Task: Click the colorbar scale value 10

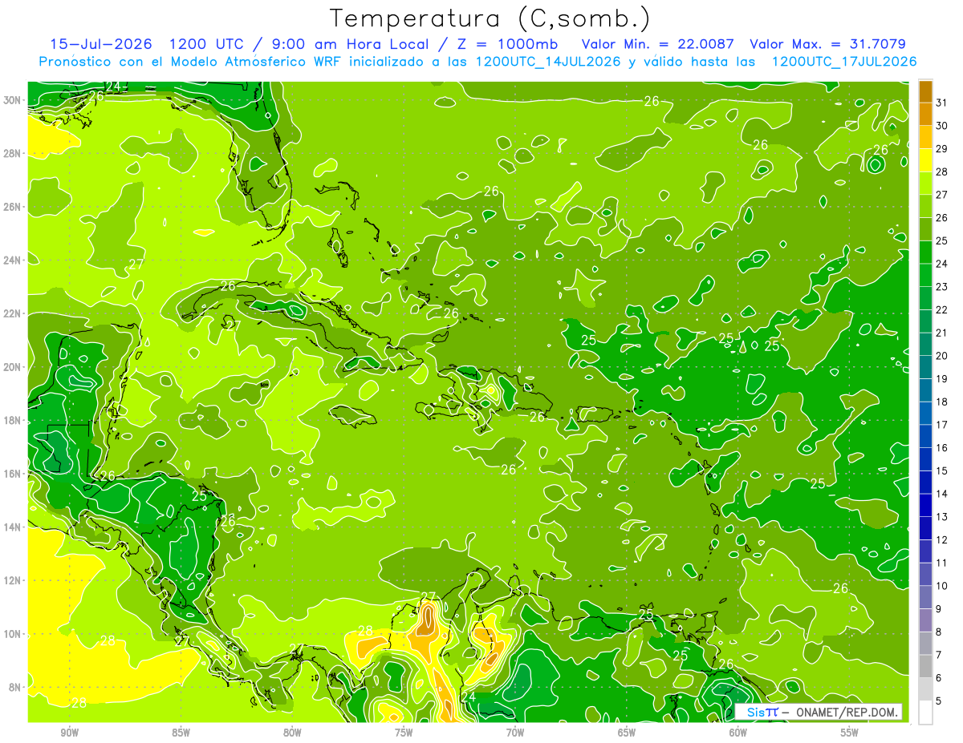Action: point(942,586)
